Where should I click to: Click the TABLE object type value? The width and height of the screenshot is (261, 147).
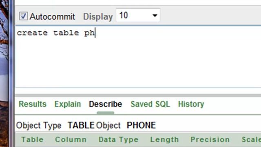(x=81, y=125)
